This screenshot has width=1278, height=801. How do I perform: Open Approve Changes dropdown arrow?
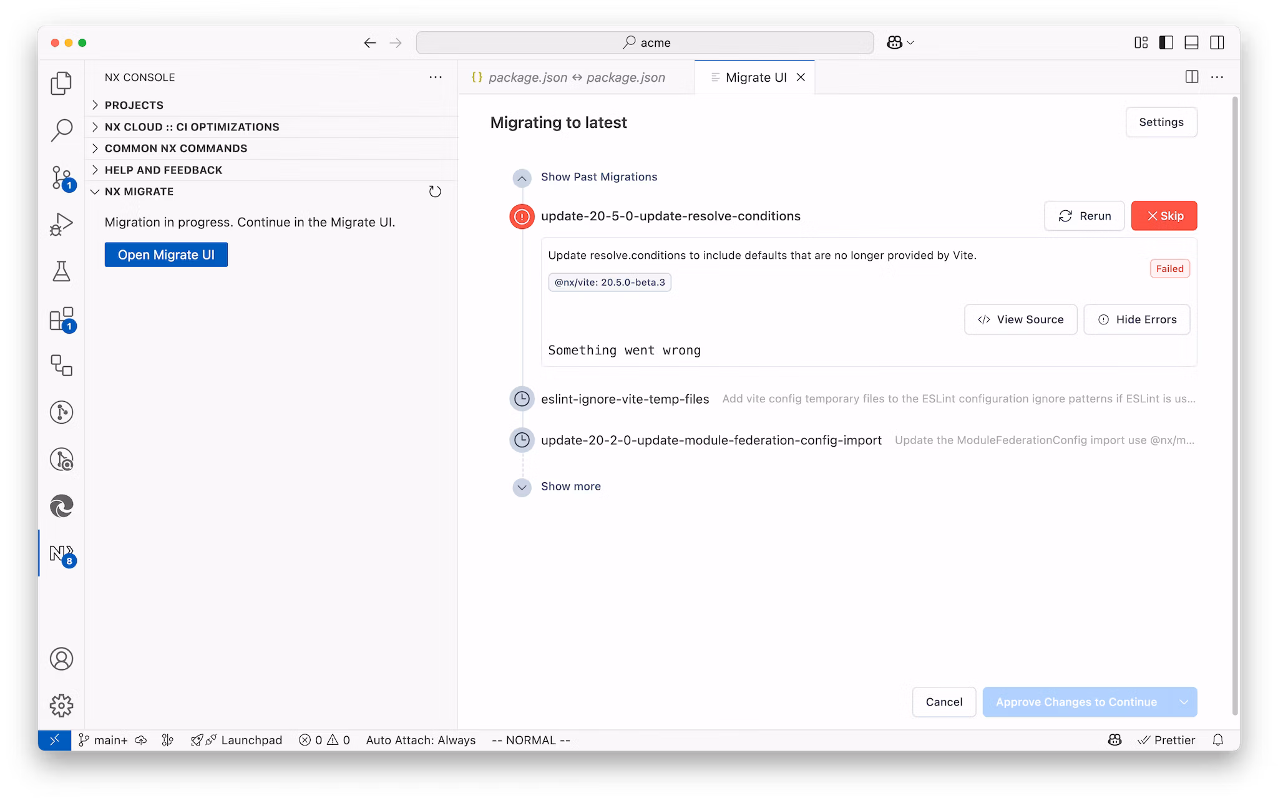pyautogui.click(x=1184, y=702)
